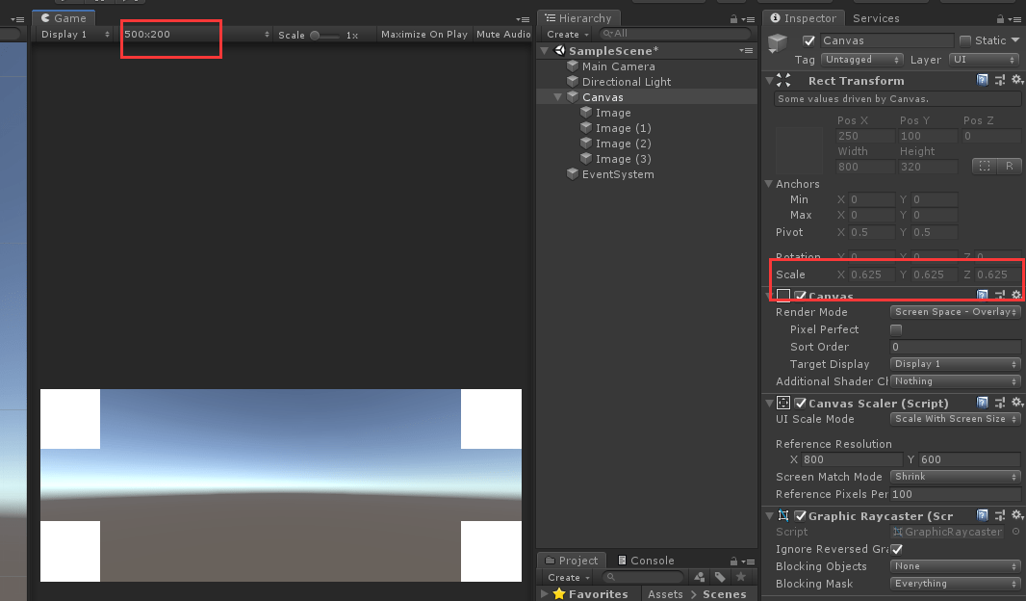
Task: Enable the Pixel Perfect checkbox
Action: [896, 329]
